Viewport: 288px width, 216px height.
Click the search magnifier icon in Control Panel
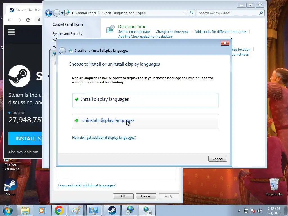coord(261,13)
